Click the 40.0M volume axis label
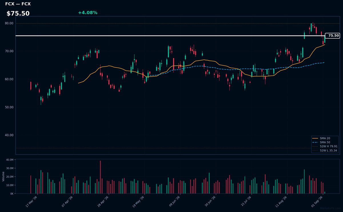 pyautogui.click(x=10, y=160)
